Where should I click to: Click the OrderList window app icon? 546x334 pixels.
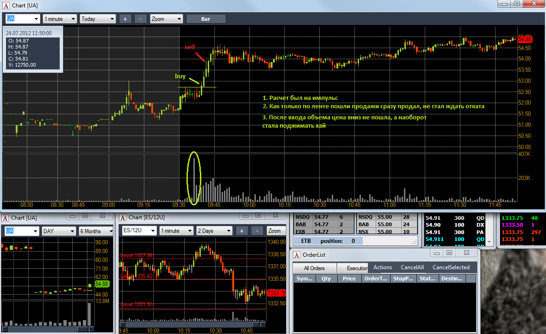(297, 255)
